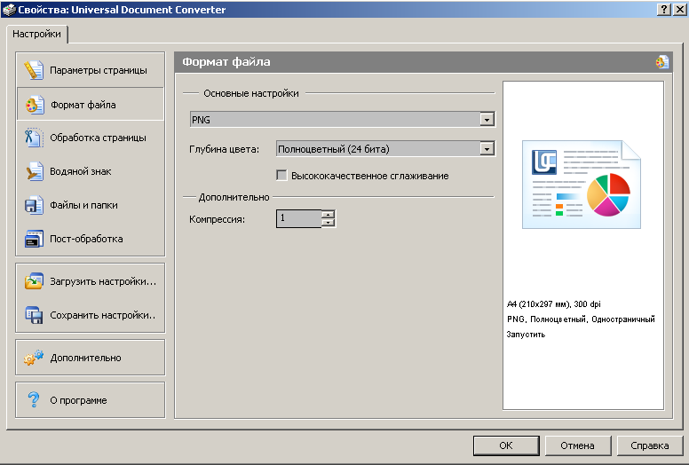
Task: Click the gears icon for Дополнительно
Action: click(x=34, y=358)
